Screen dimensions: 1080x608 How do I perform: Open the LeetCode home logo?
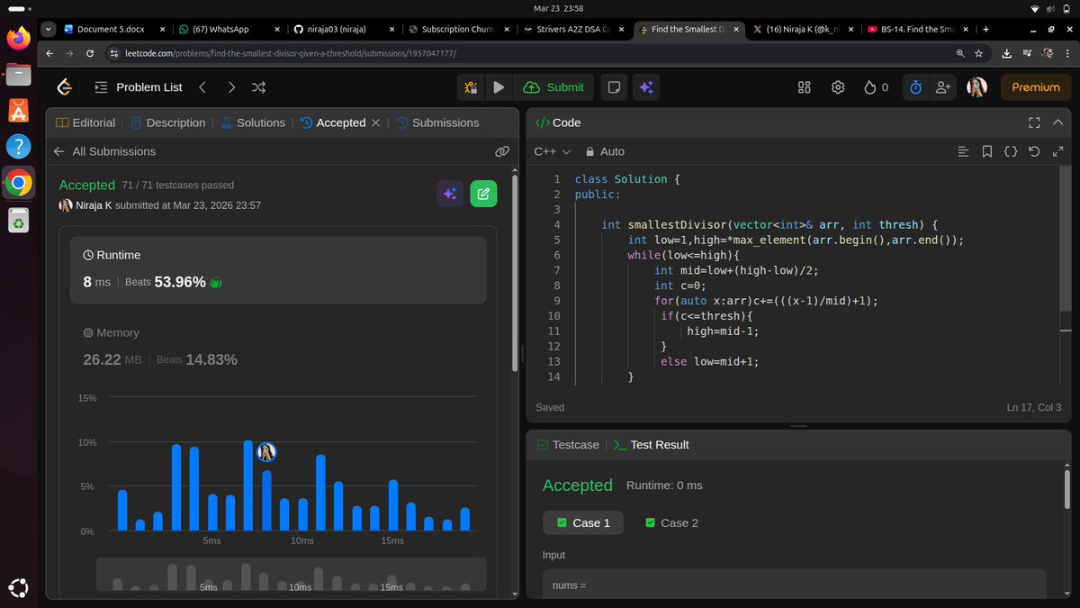coord(64,87)
